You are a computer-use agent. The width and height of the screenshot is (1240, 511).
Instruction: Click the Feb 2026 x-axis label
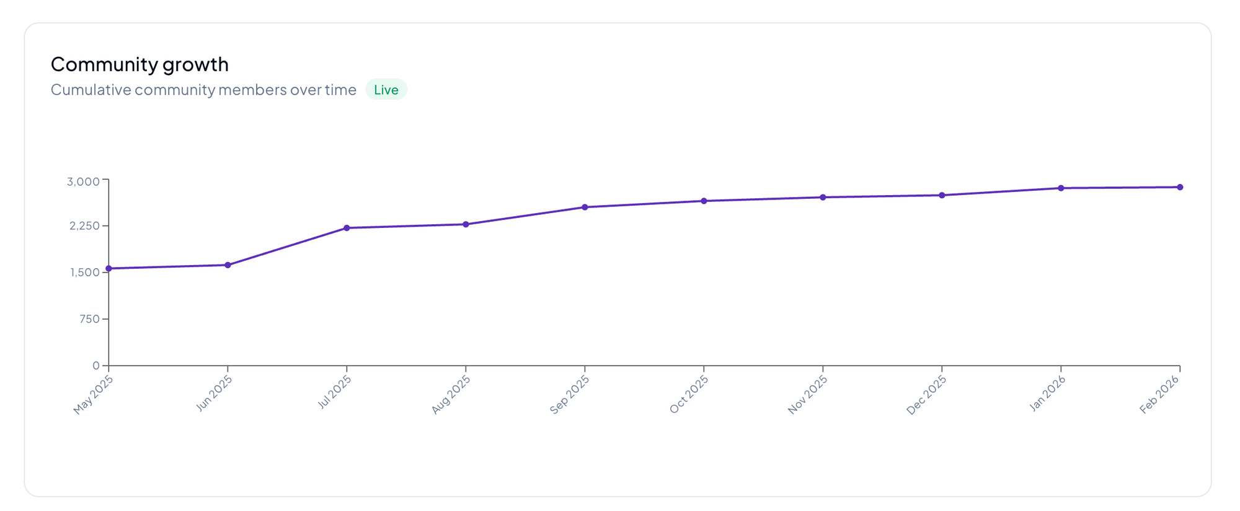(x=1159, y=395)
